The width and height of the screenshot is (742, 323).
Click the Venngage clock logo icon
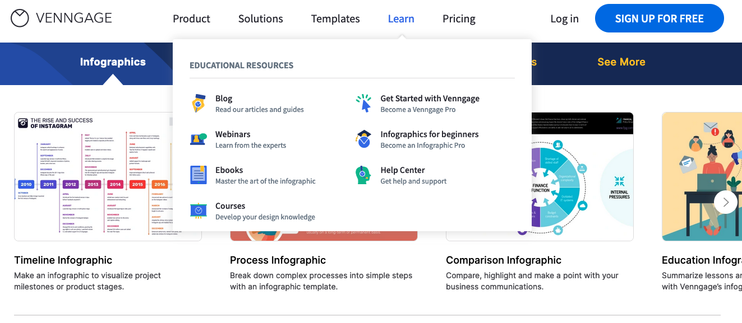[20, 18]
